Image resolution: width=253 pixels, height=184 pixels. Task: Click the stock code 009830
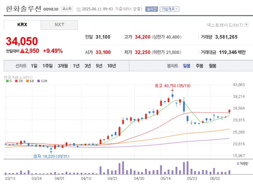pos(51,9)
